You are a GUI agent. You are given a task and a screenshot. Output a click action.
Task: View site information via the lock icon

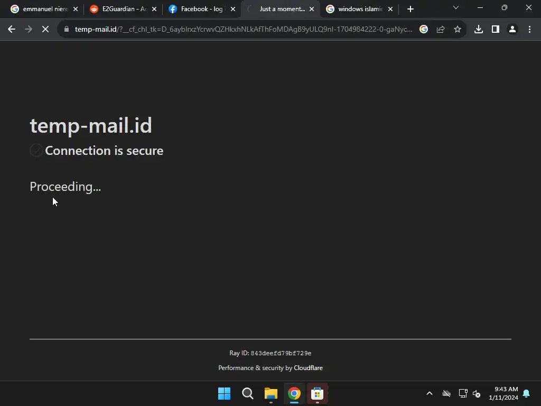point(67,30)
